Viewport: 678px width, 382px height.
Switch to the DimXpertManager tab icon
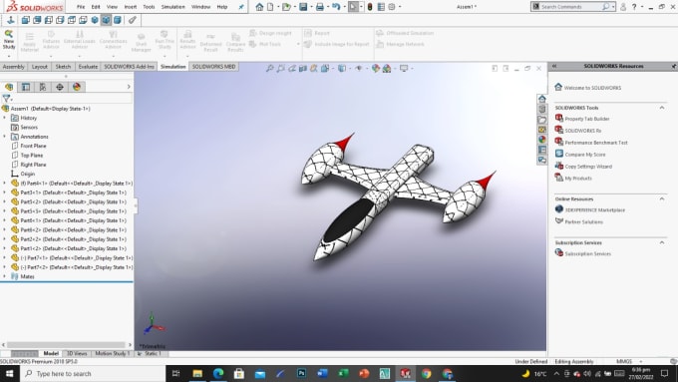point(60,87)
